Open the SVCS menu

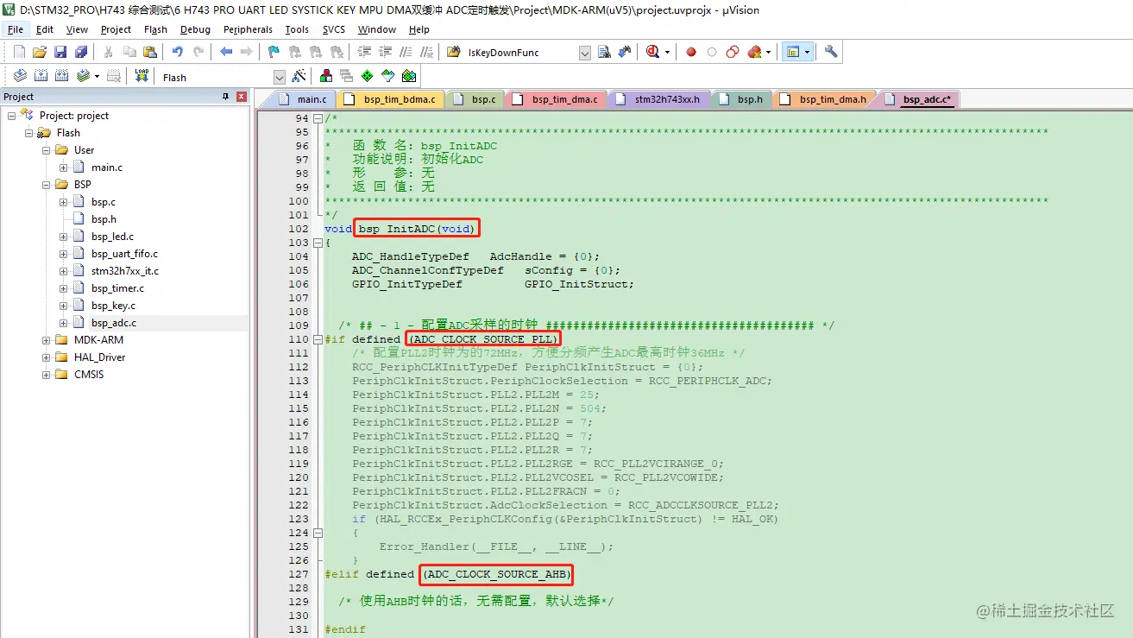pyautogui.click(x=334, y=29)
